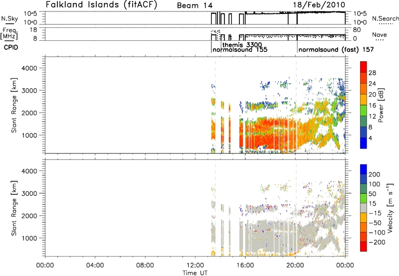Click the 'themis 3300' CPID text

(242, 45)
